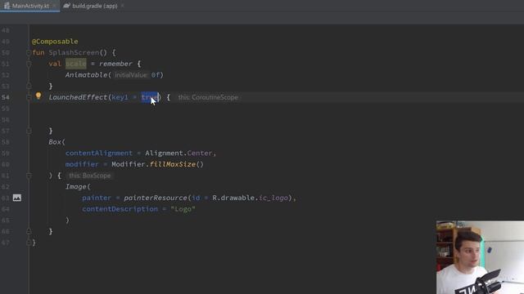Screen dimensions: 524x294
Task: Open the lightbulb quick-fix on line 54
Action: pos(38,96)
